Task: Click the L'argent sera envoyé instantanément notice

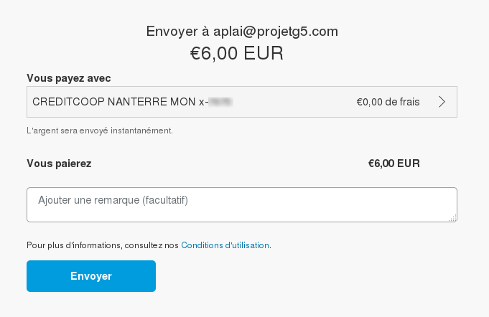Action: pos(100,131)
